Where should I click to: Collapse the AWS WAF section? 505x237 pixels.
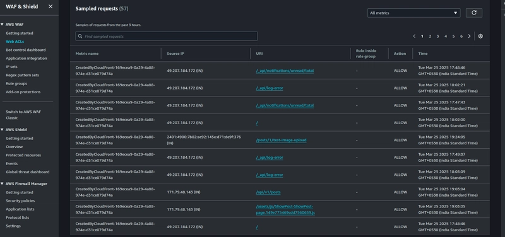[2, 25]
